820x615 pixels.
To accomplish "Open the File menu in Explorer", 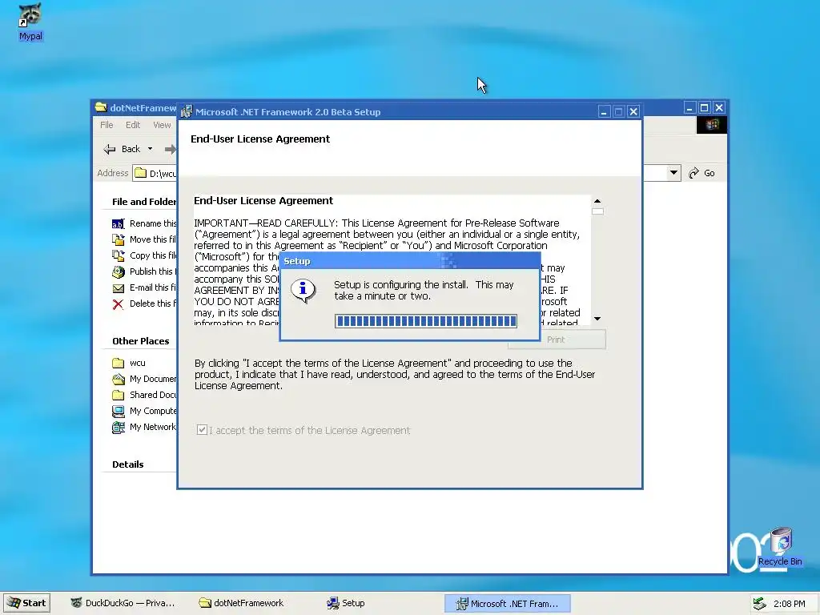I will [107, 125].
